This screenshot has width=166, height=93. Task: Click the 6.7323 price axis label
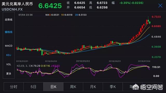[x=156, y=17]
